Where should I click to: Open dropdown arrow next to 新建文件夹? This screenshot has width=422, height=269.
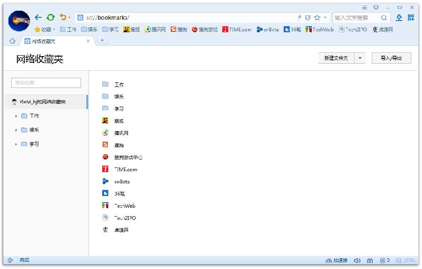coord(360,58)
